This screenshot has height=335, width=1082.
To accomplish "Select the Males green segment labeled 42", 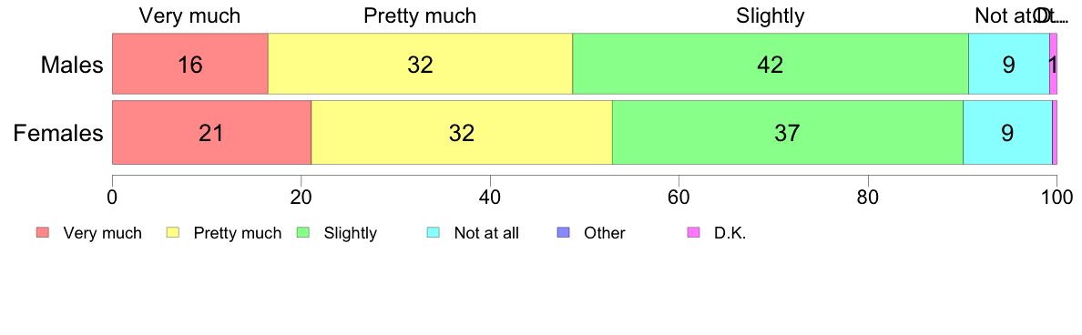I will [x=771, y=64].
